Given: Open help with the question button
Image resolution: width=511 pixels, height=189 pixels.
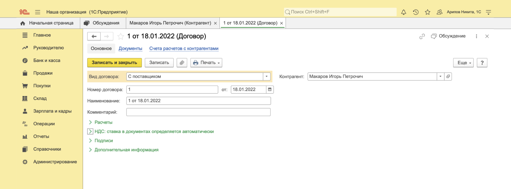Looking at the screenshot, I should (482, 63).
